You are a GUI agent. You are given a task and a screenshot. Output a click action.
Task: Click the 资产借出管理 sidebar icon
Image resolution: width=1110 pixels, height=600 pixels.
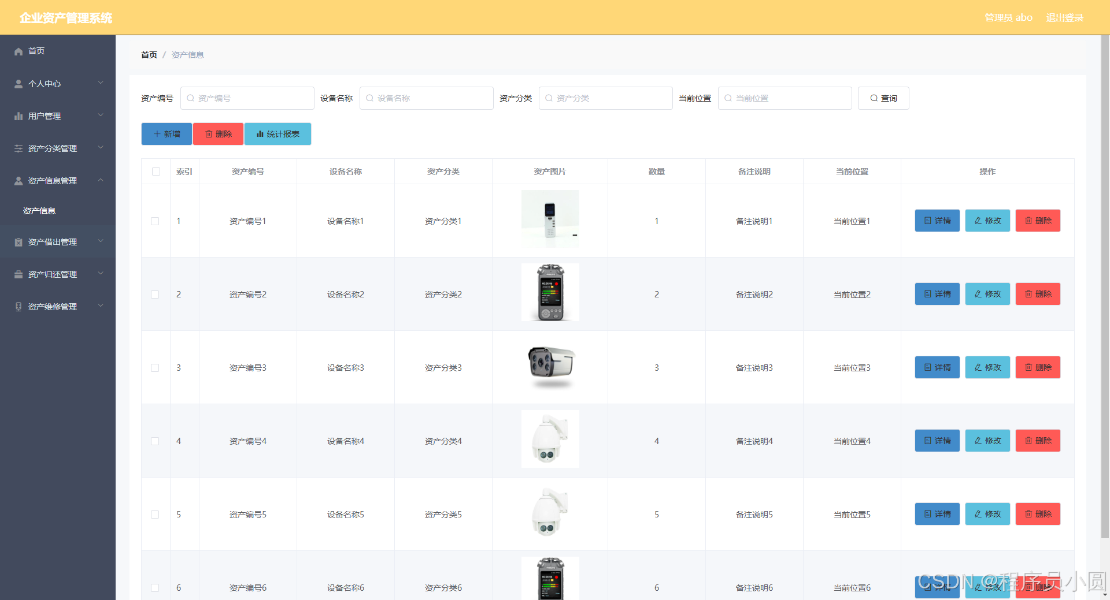(x=19, y=241)
